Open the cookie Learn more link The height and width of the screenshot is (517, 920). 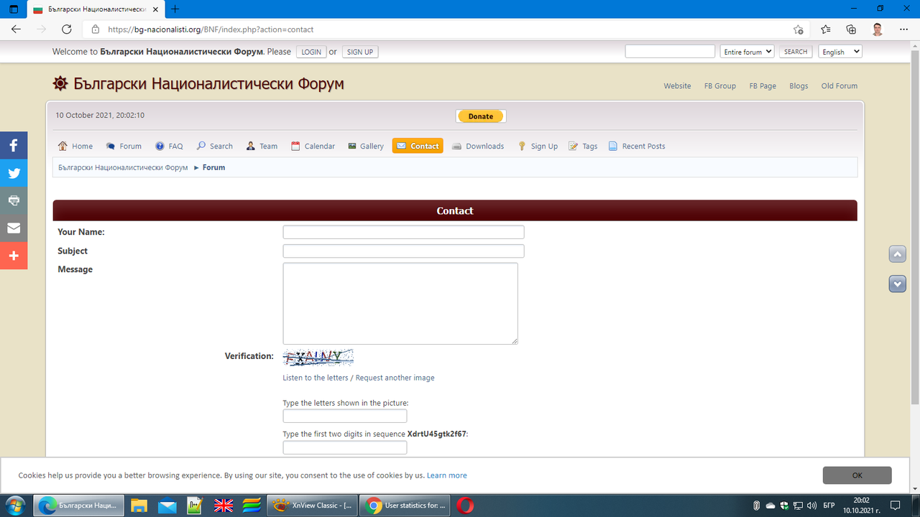[447, 475]
